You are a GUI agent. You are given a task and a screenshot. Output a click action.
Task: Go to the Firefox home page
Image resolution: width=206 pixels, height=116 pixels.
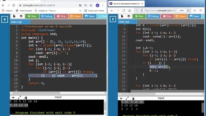coord(130,11)
